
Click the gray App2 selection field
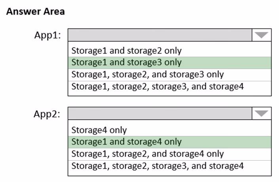pyautogui.click(x=160, y=113)
